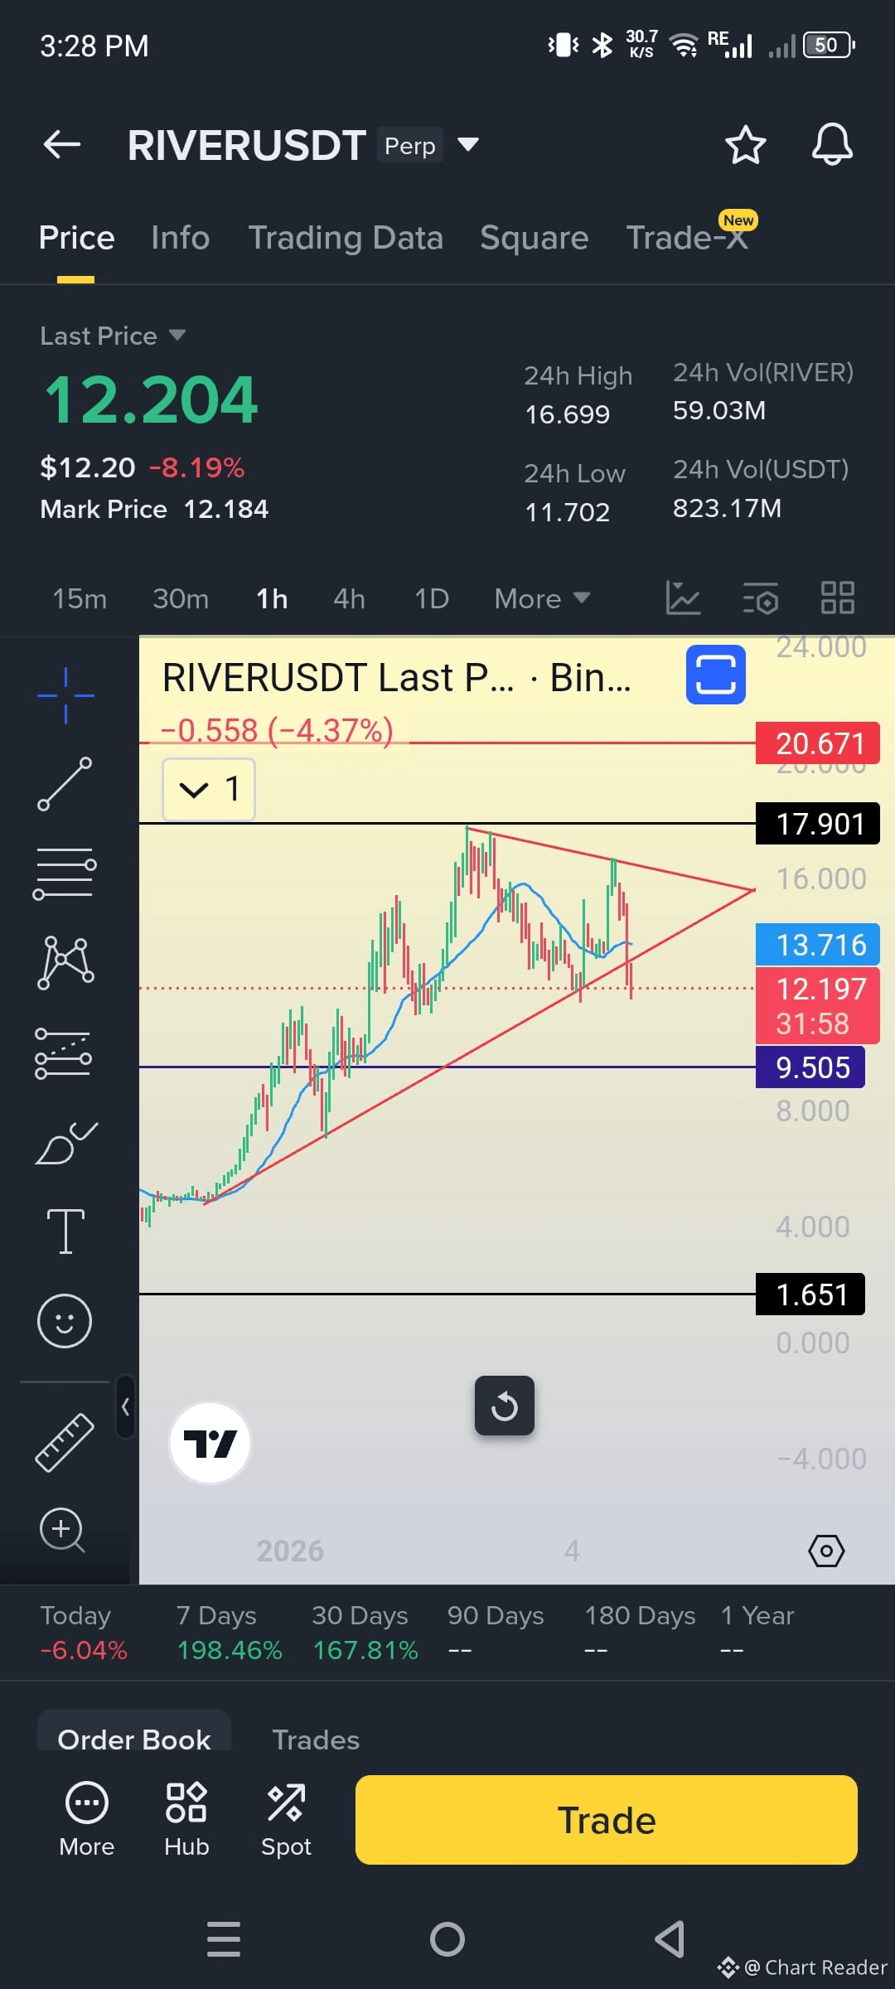The width and height of the screenshot is (895, 1989).
Task: Switch to the Price tab
Action: tap(76, 238)
